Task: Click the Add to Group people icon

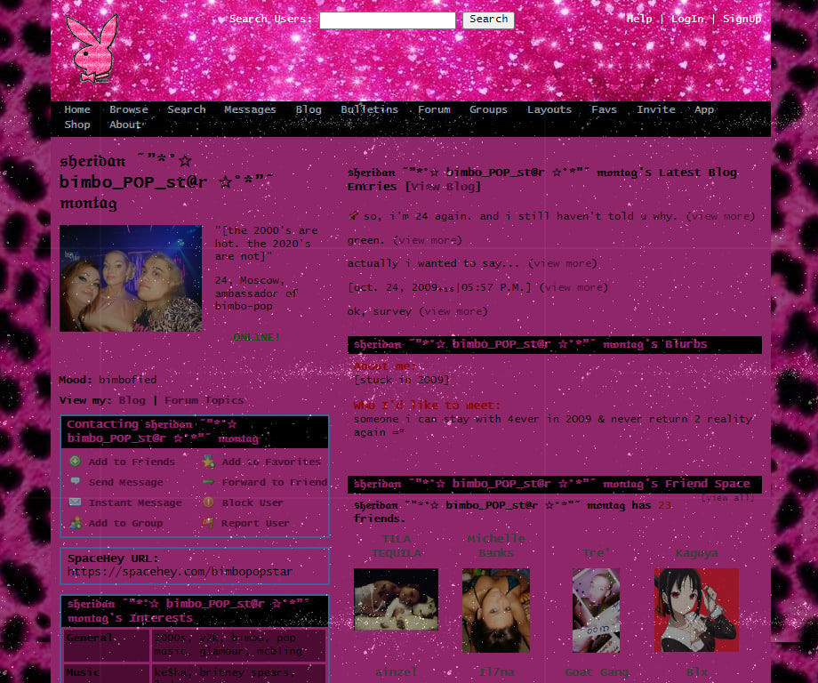Action: [76, 523]
